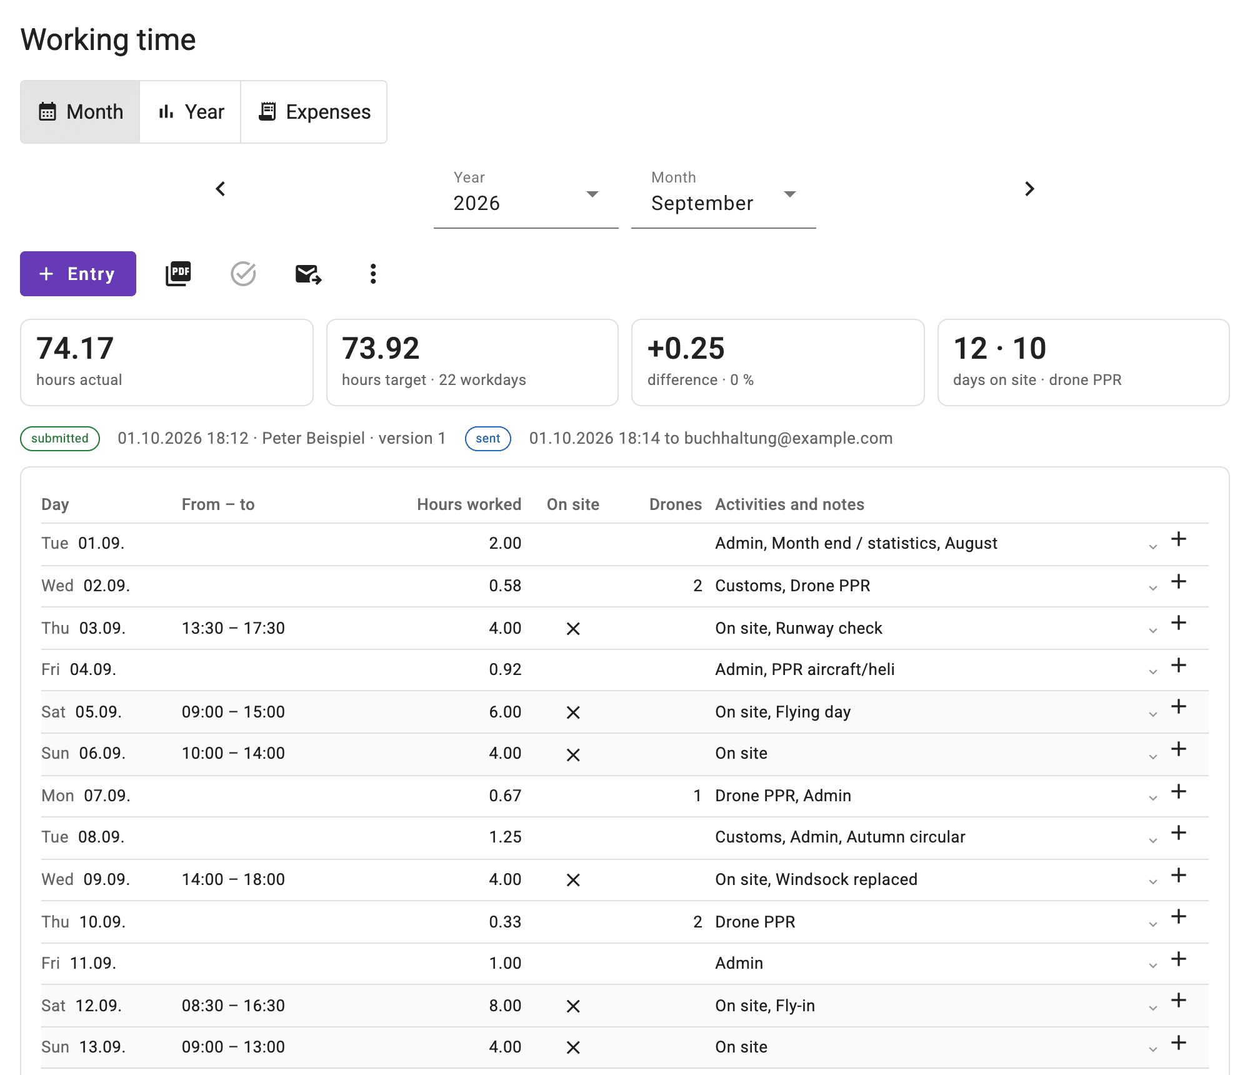Click the 'Activities and notes' column header
The height and width of the screenshot is (1075, 1250).
[x=789, y=504]
